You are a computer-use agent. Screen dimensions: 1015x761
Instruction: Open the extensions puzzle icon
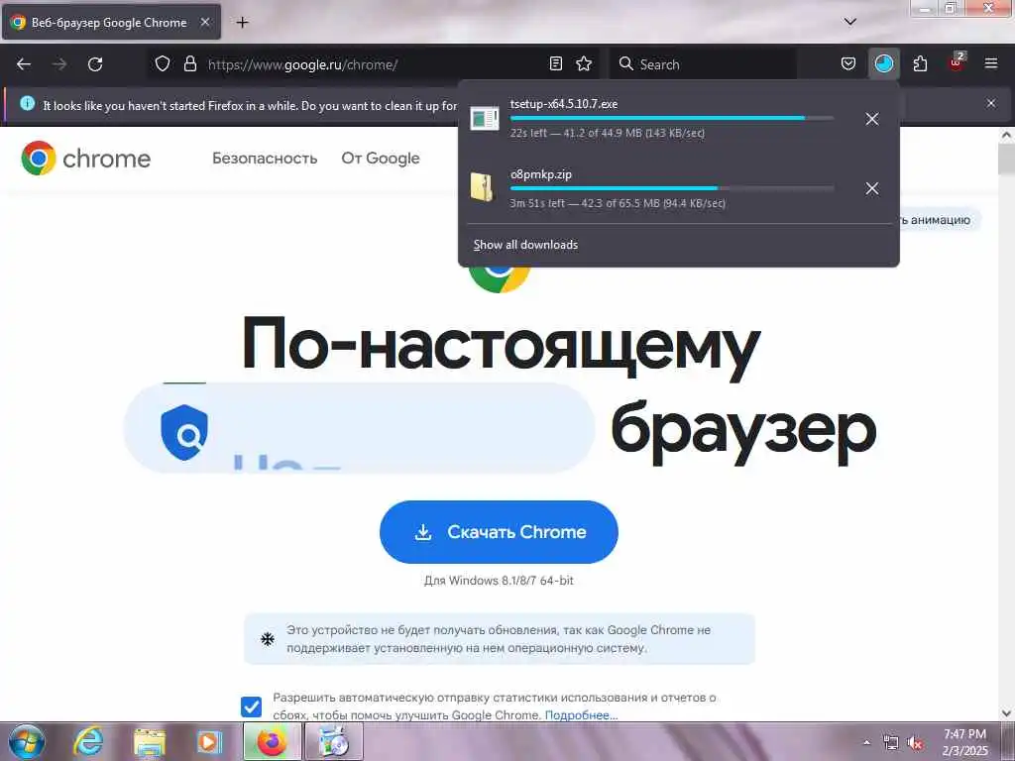[x=920, y=64]
